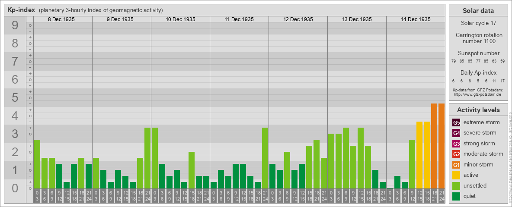Click the Kp scale number 7
The height and width of the screenshot is (207, 512).
click(15, 62)
